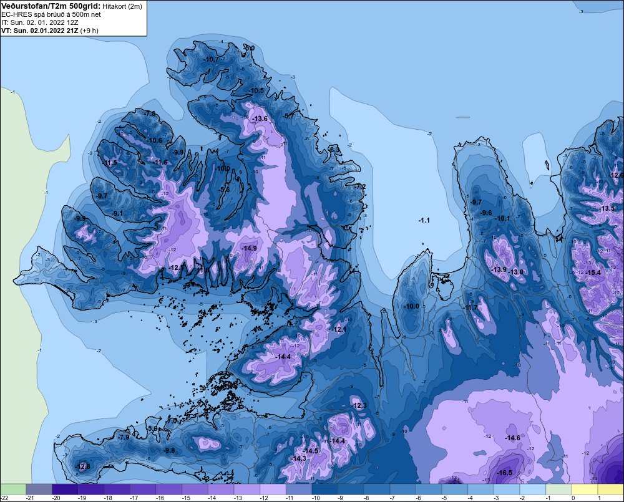Click the line "EC-HRES spá brúuð á 500m net"
The width and height of the screenshot is (624, 502).
coord(51,14)
